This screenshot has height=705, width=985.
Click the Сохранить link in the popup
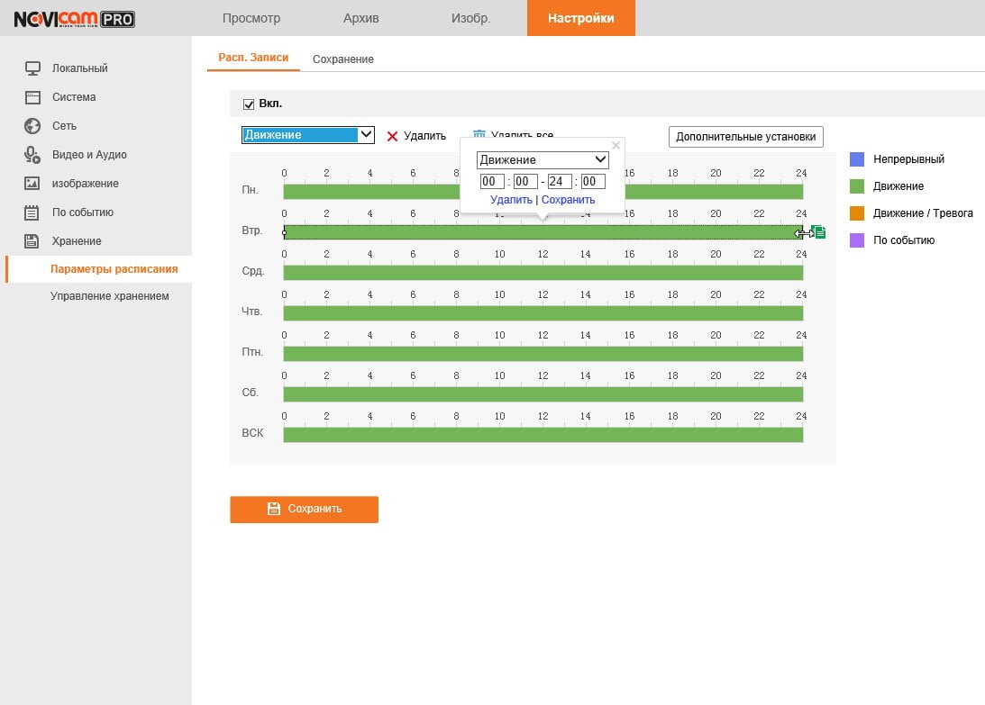click(x=568, y=200)
